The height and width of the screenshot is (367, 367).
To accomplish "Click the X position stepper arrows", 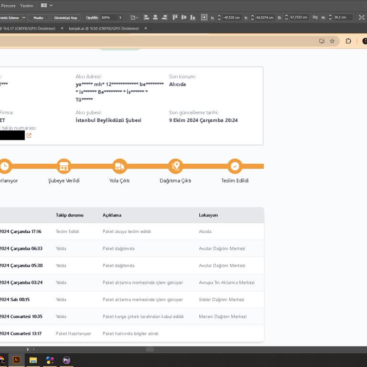I will (x=219, y=17).
